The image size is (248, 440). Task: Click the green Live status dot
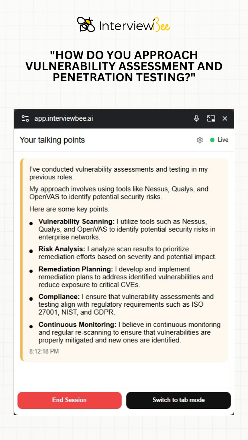(x=212, y=140)
